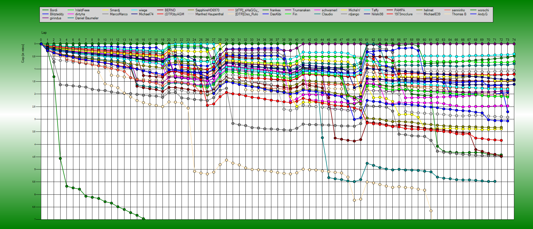Select the senninho legend entry

458,10
